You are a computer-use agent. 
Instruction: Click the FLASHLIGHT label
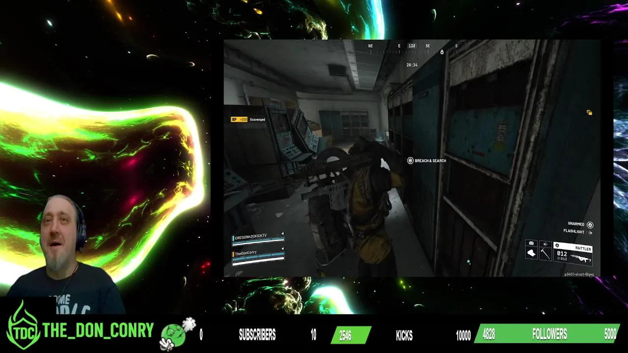(574, 231)
